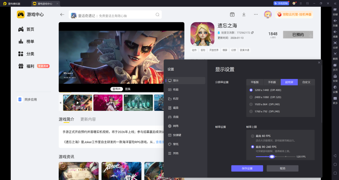The image size is (339, 180).
Task: Select 最高 90-240 FPS radio option
Action: click(x=253, y=147)
